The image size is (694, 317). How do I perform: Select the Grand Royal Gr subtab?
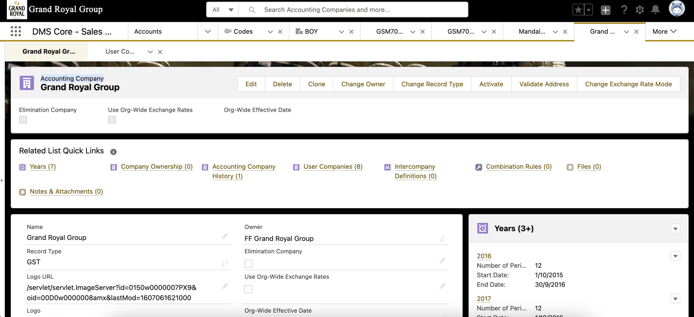pyautogui.click(x=49, y=51)
